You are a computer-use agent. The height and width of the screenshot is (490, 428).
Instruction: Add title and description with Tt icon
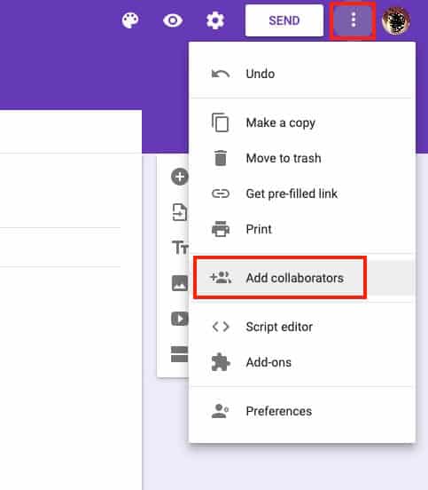pyautogui.click(x=180, y=248)
